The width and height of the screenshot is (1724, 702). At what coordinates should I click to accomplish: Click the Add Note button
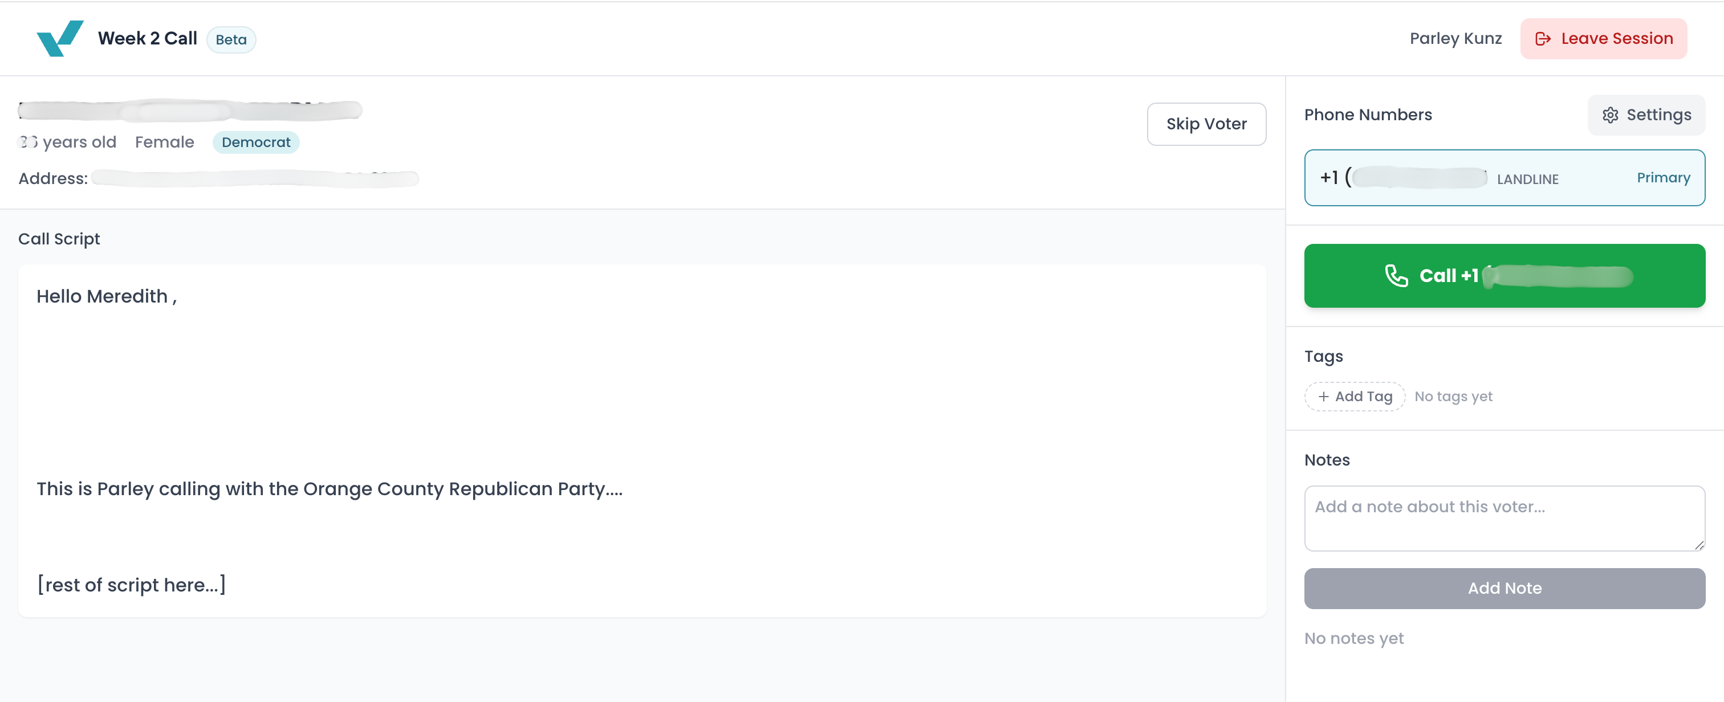(x=1505, y=588)
